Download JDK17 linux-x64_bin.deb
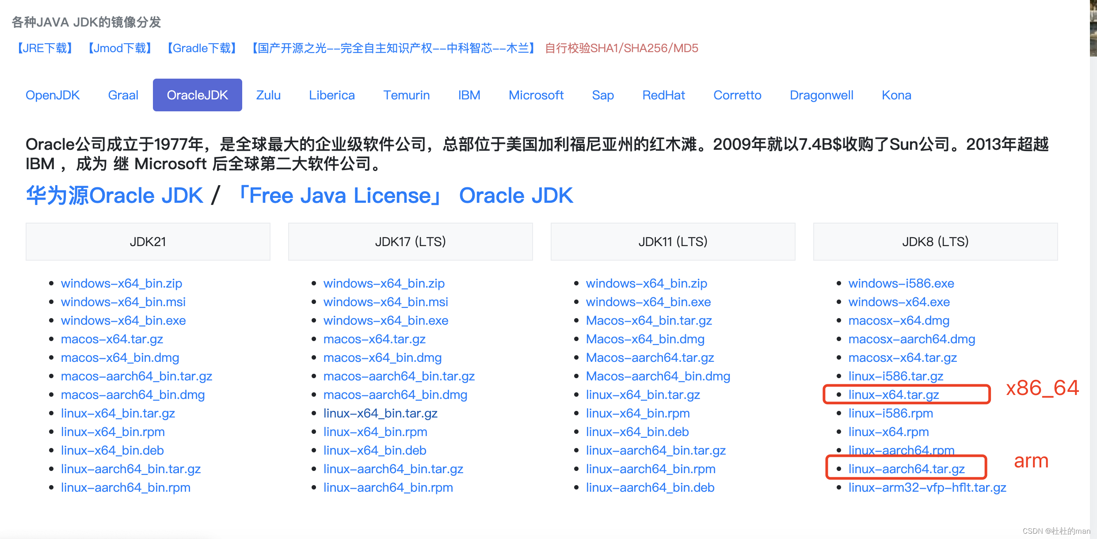 point(375,450)
